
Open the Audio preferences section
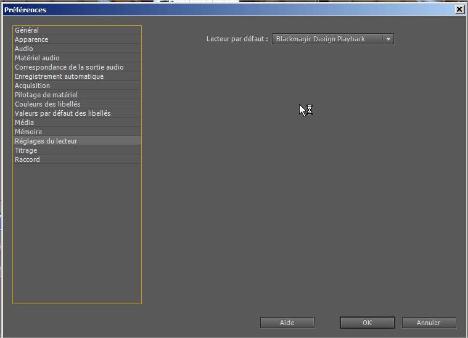point(77,49)
